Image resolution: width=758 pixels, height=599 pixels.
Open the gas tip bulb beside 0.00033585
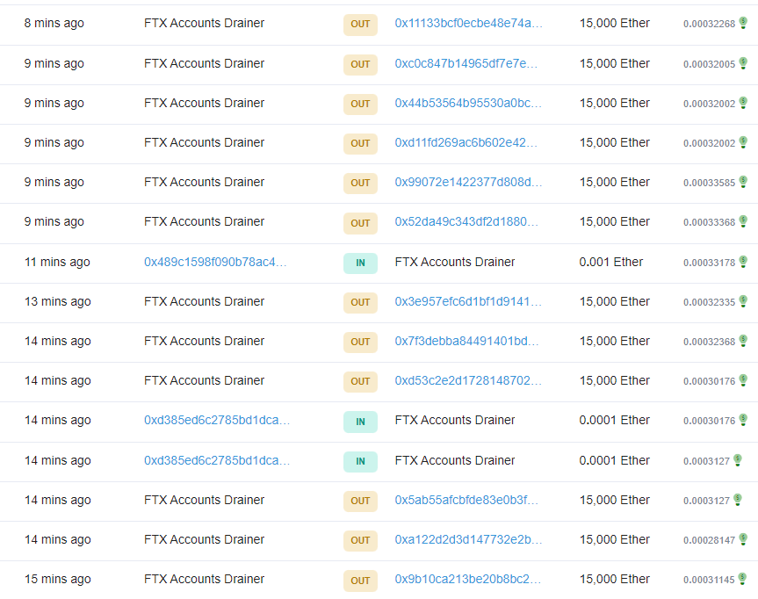tap(743, 182)
